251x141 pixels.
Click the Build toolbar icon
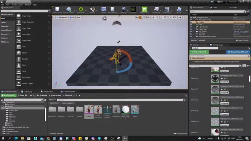point(179,10)
